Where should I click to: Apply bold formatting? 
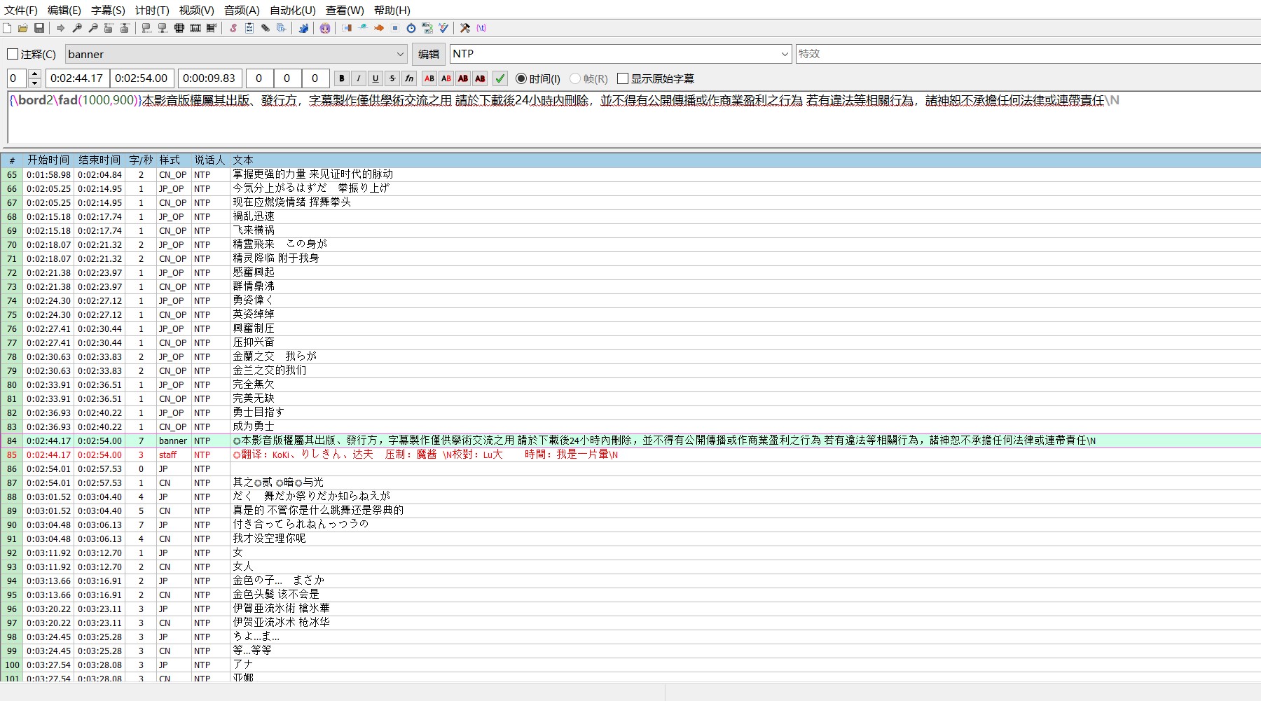tap(342, 78)
